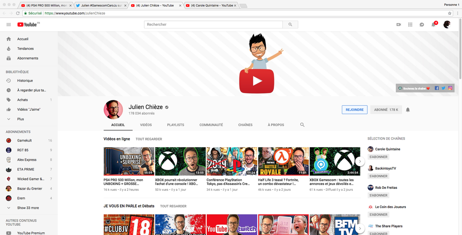
Task: Click Julien Chièze channel avatar
Action: tap(113, 110)
